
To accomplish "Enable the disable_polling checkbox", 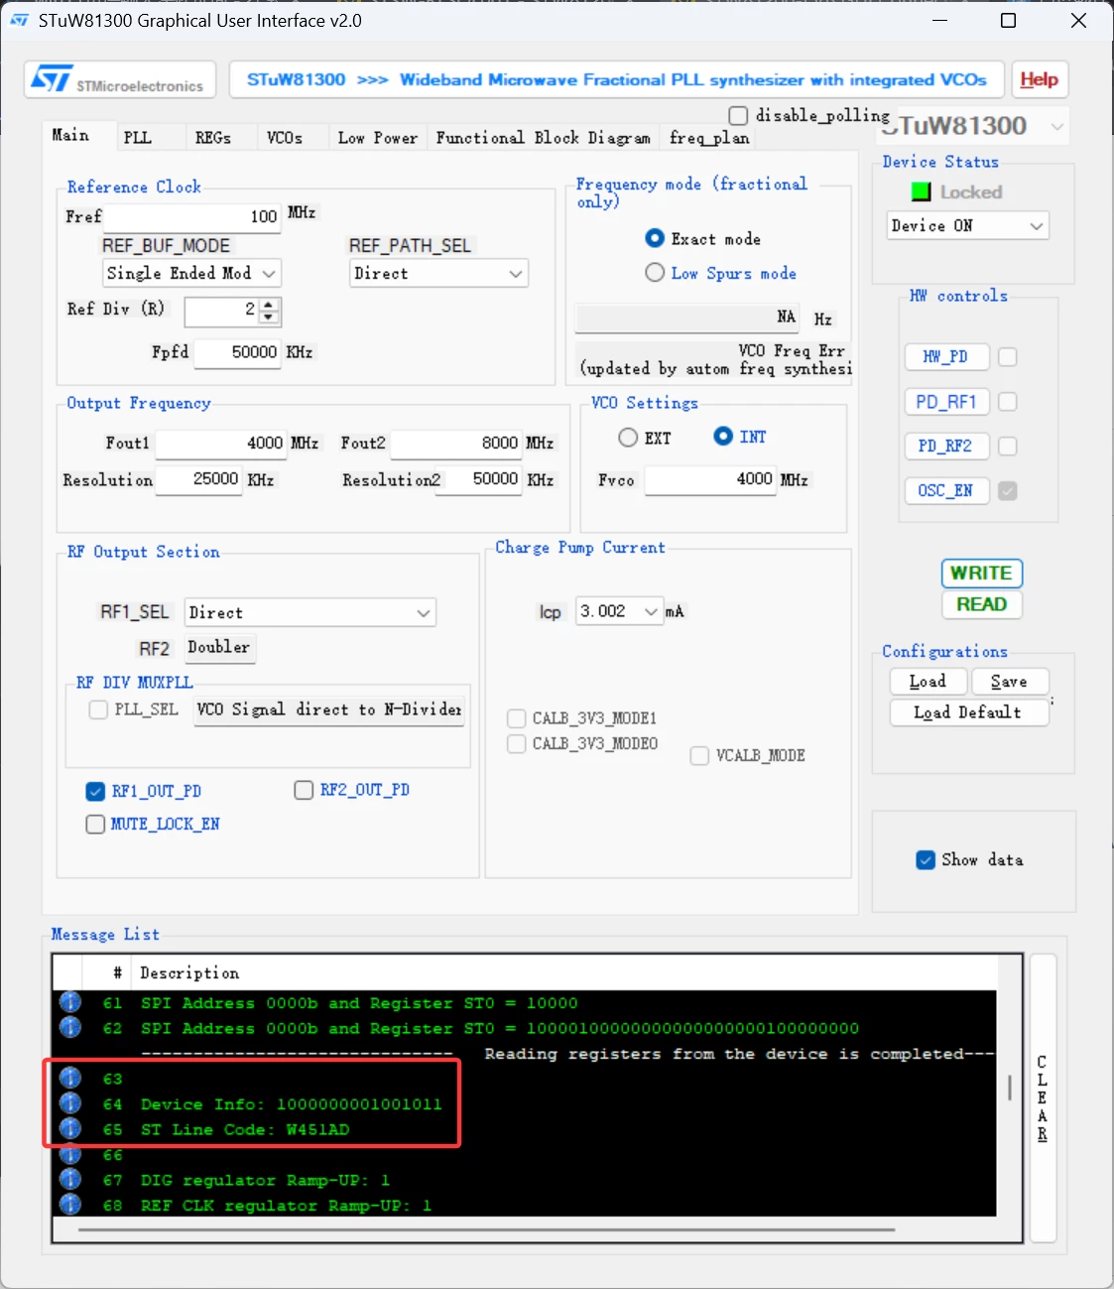I will 738,115.
